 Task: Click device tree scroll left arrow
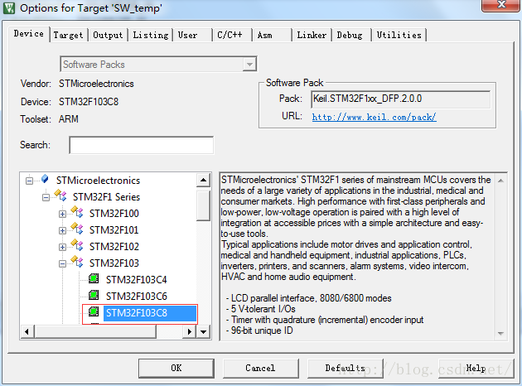coord(27,332)
